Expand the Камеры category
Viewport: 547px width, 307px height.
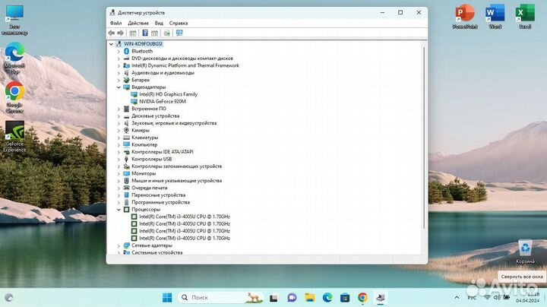pos(119,130)
